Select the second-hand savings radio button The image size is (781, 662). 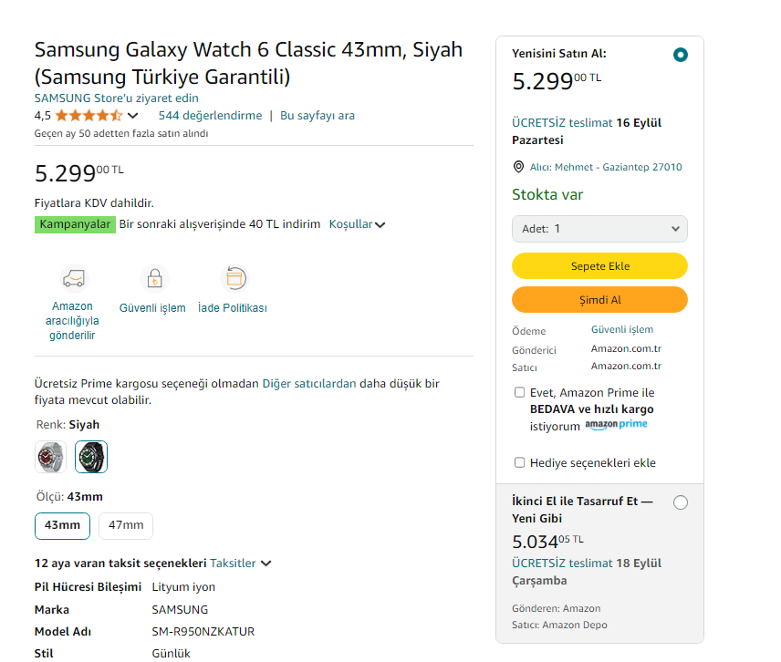680,502
